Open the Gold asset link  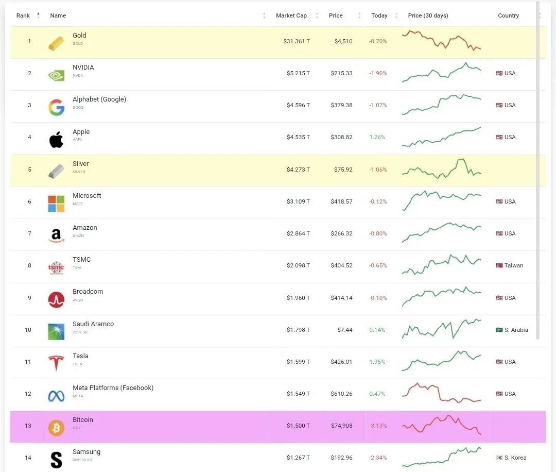click(79, 36)
